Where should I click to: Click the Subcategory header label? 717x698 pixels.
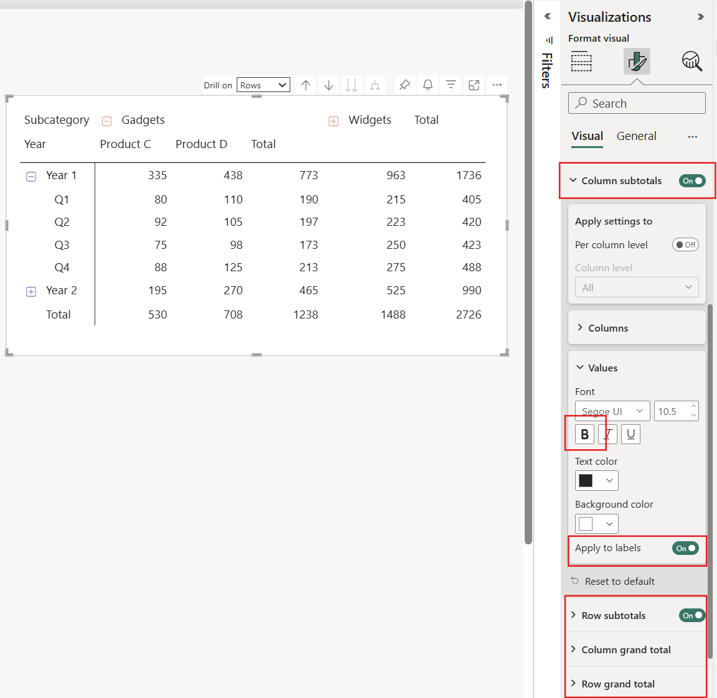click(57, 120)
